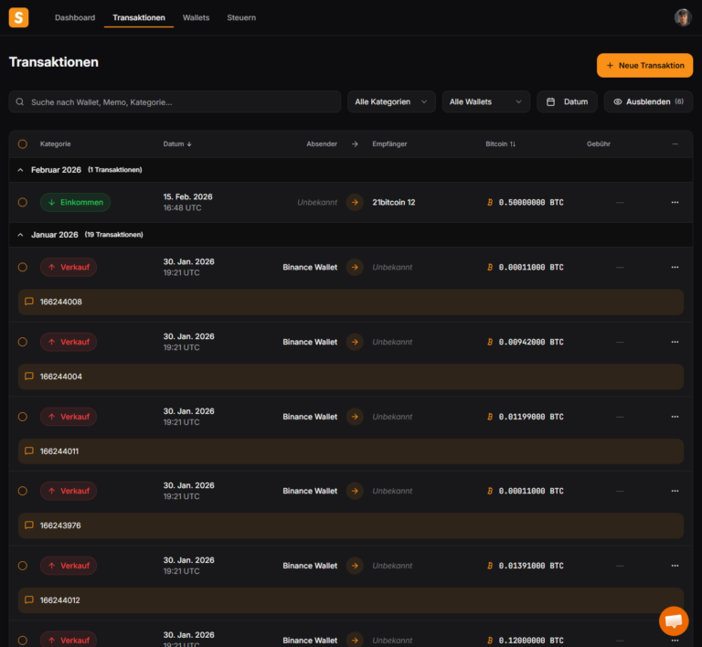
Task: Select the Einkommen 15. Feb. 2026 transaction
Action: point(22,202)
